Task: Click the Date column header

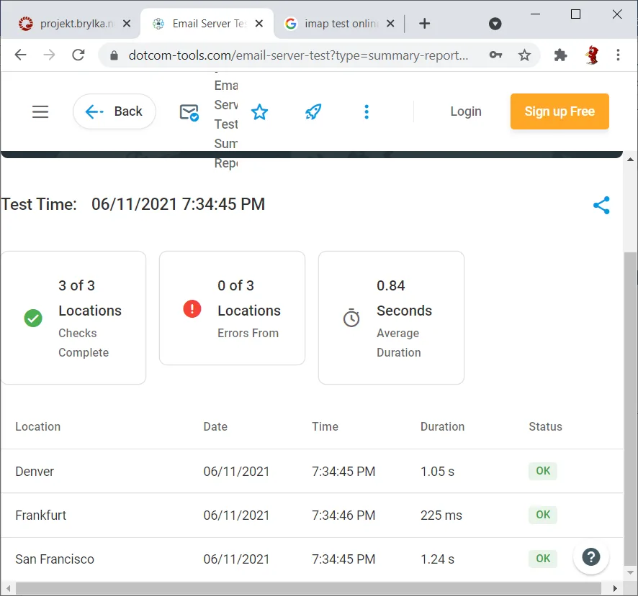Action: pyautogui.click(x=215, y=426)
